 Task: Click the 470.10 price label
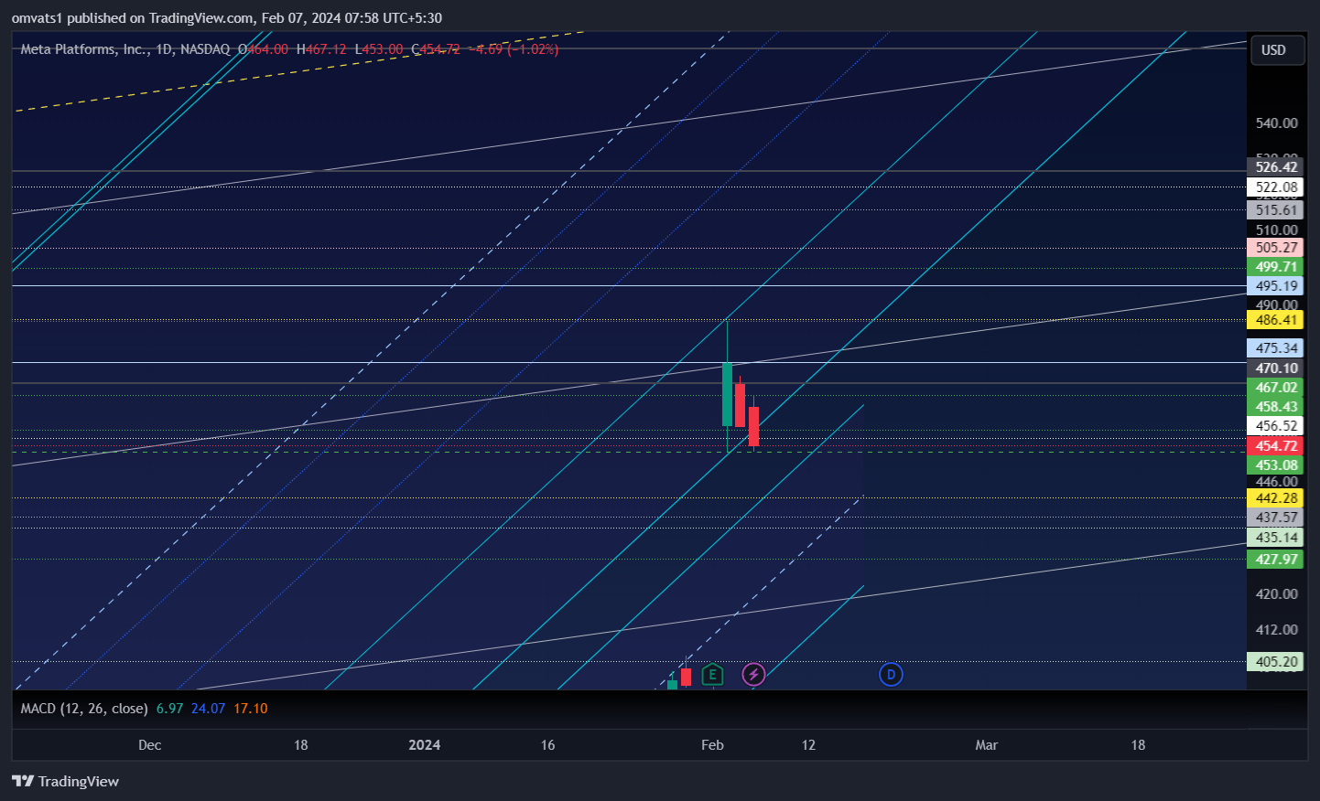(x=1275, y=368)
